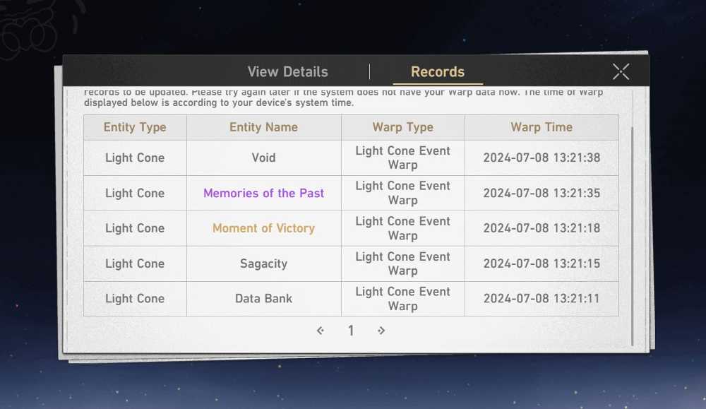Screen dimensions: 706x409
Task: Select Memories of the Past entry
Action: [263, 194]
